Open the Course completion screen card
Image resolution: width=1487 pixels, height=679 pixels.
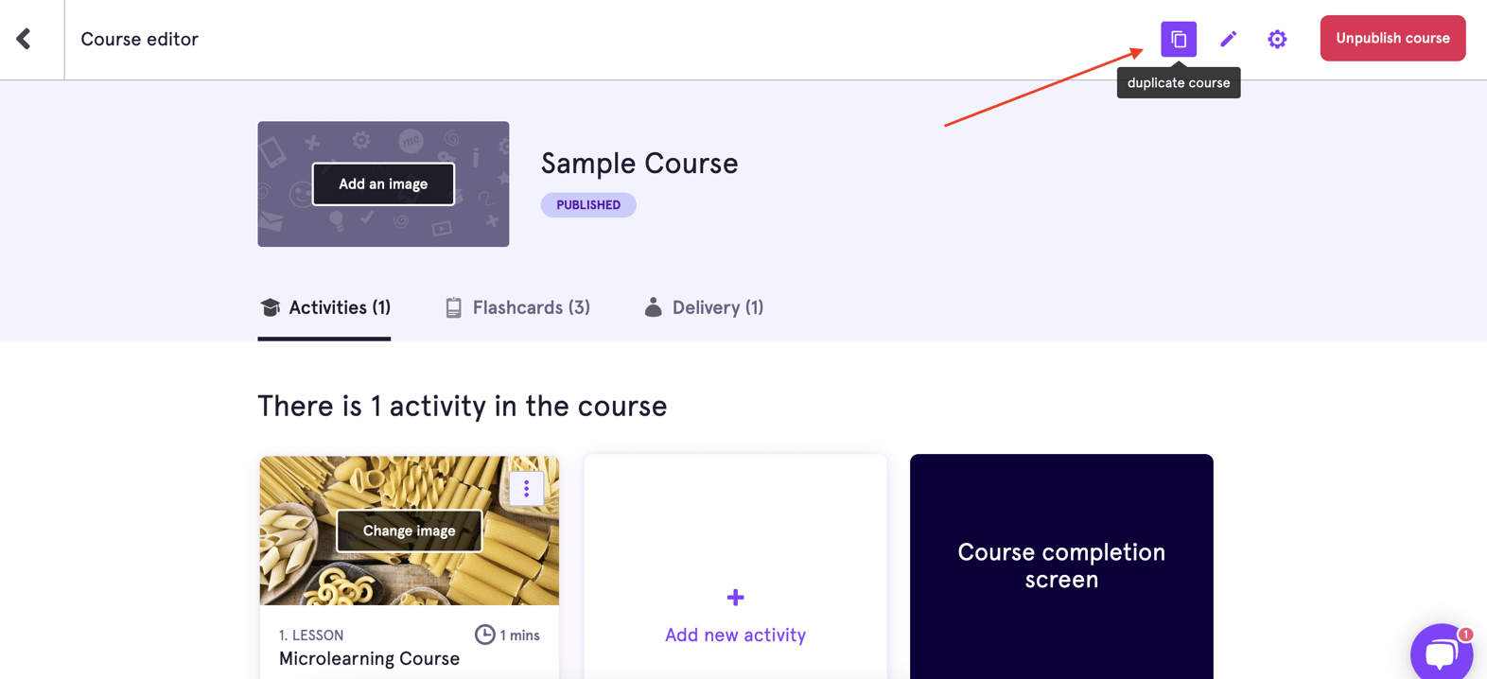point(1060,566)
